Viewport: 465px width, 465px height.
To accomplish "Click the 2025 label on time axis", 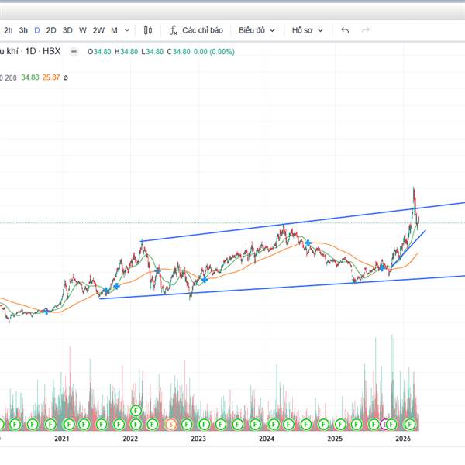I will (335, 439).
